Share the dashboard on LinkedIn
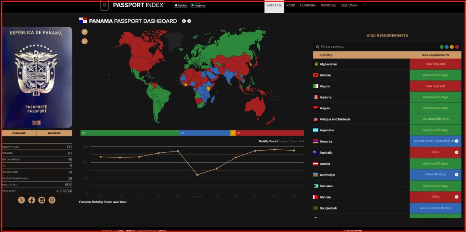This screenshot has height=232, width=466. click(42, 200)
